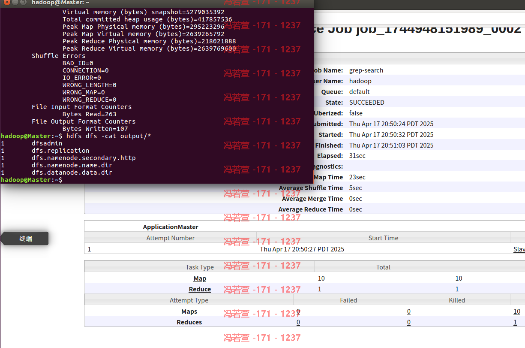This screenshot has width=525, height=348.
Task: Click the hdfs dfs -cat output/* command line
Action: coord(108,136)
